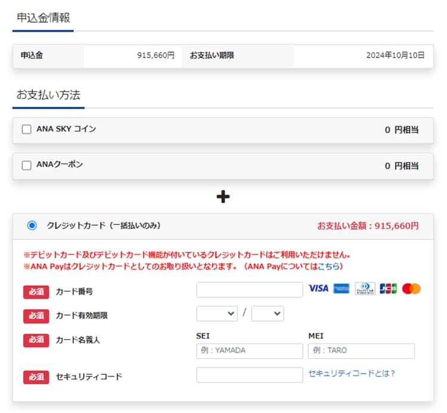Click the plus sign between payment sections
Screen dimensions: 447x413
click(223, 196)
